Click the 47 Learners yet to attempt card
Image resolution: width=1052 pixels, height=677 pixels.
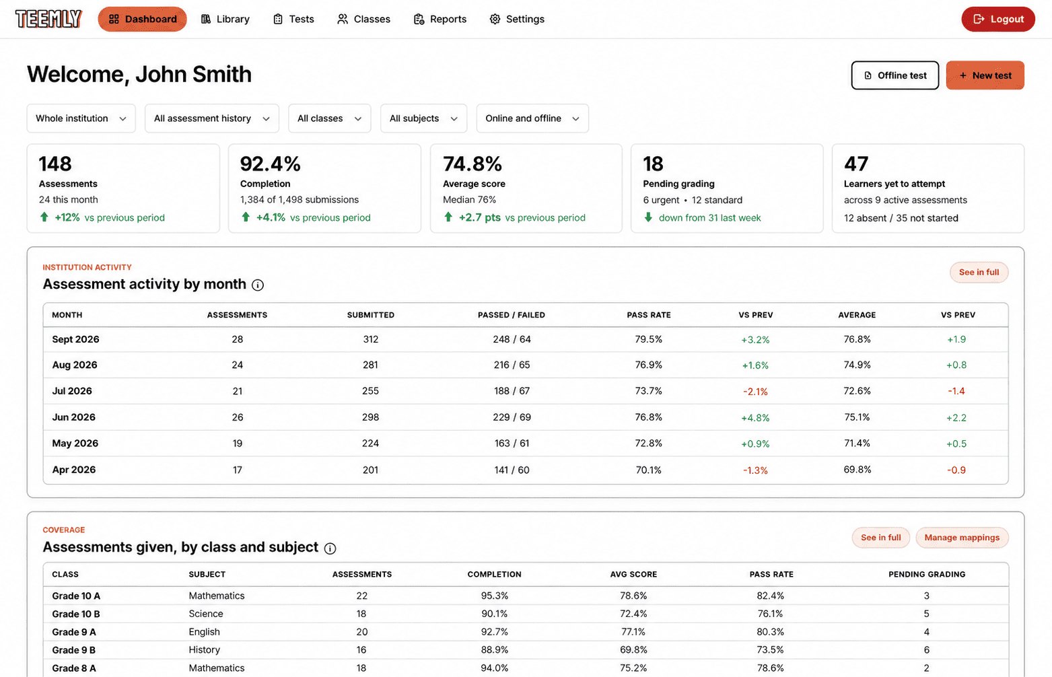coord(928,188)
